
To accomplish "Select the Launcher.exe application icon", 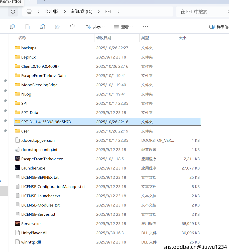I will pos(18,168).
